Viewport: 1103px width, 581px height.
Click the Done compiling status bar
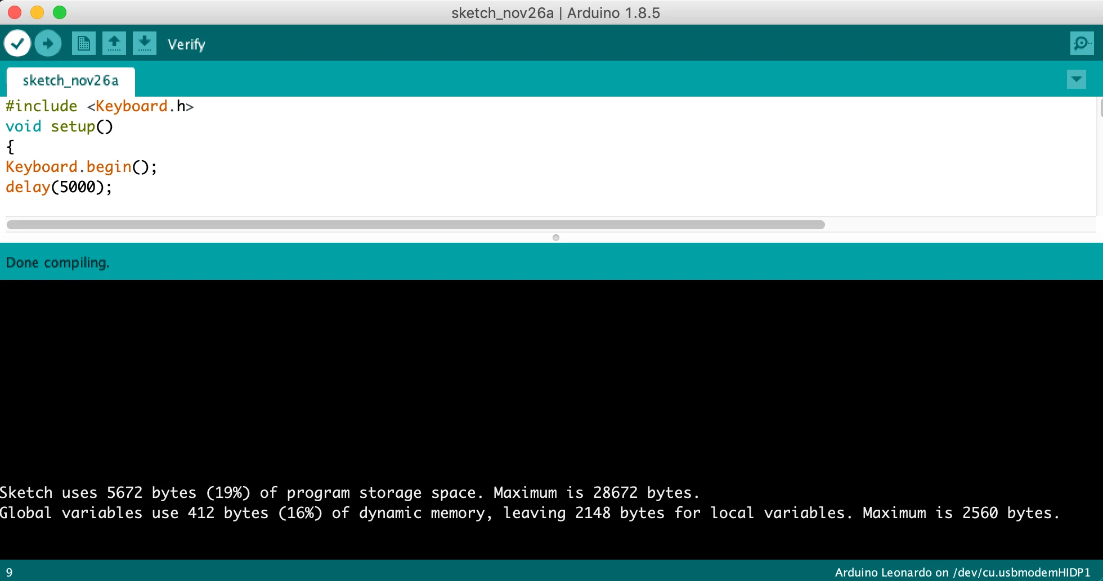point(551,262)
